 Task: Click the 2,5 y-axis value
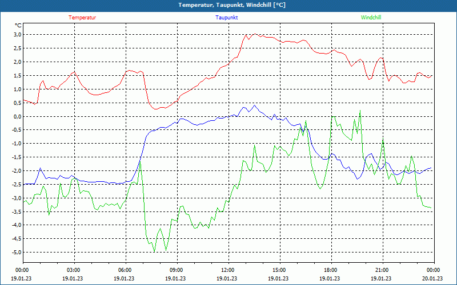tap(18, 48)
